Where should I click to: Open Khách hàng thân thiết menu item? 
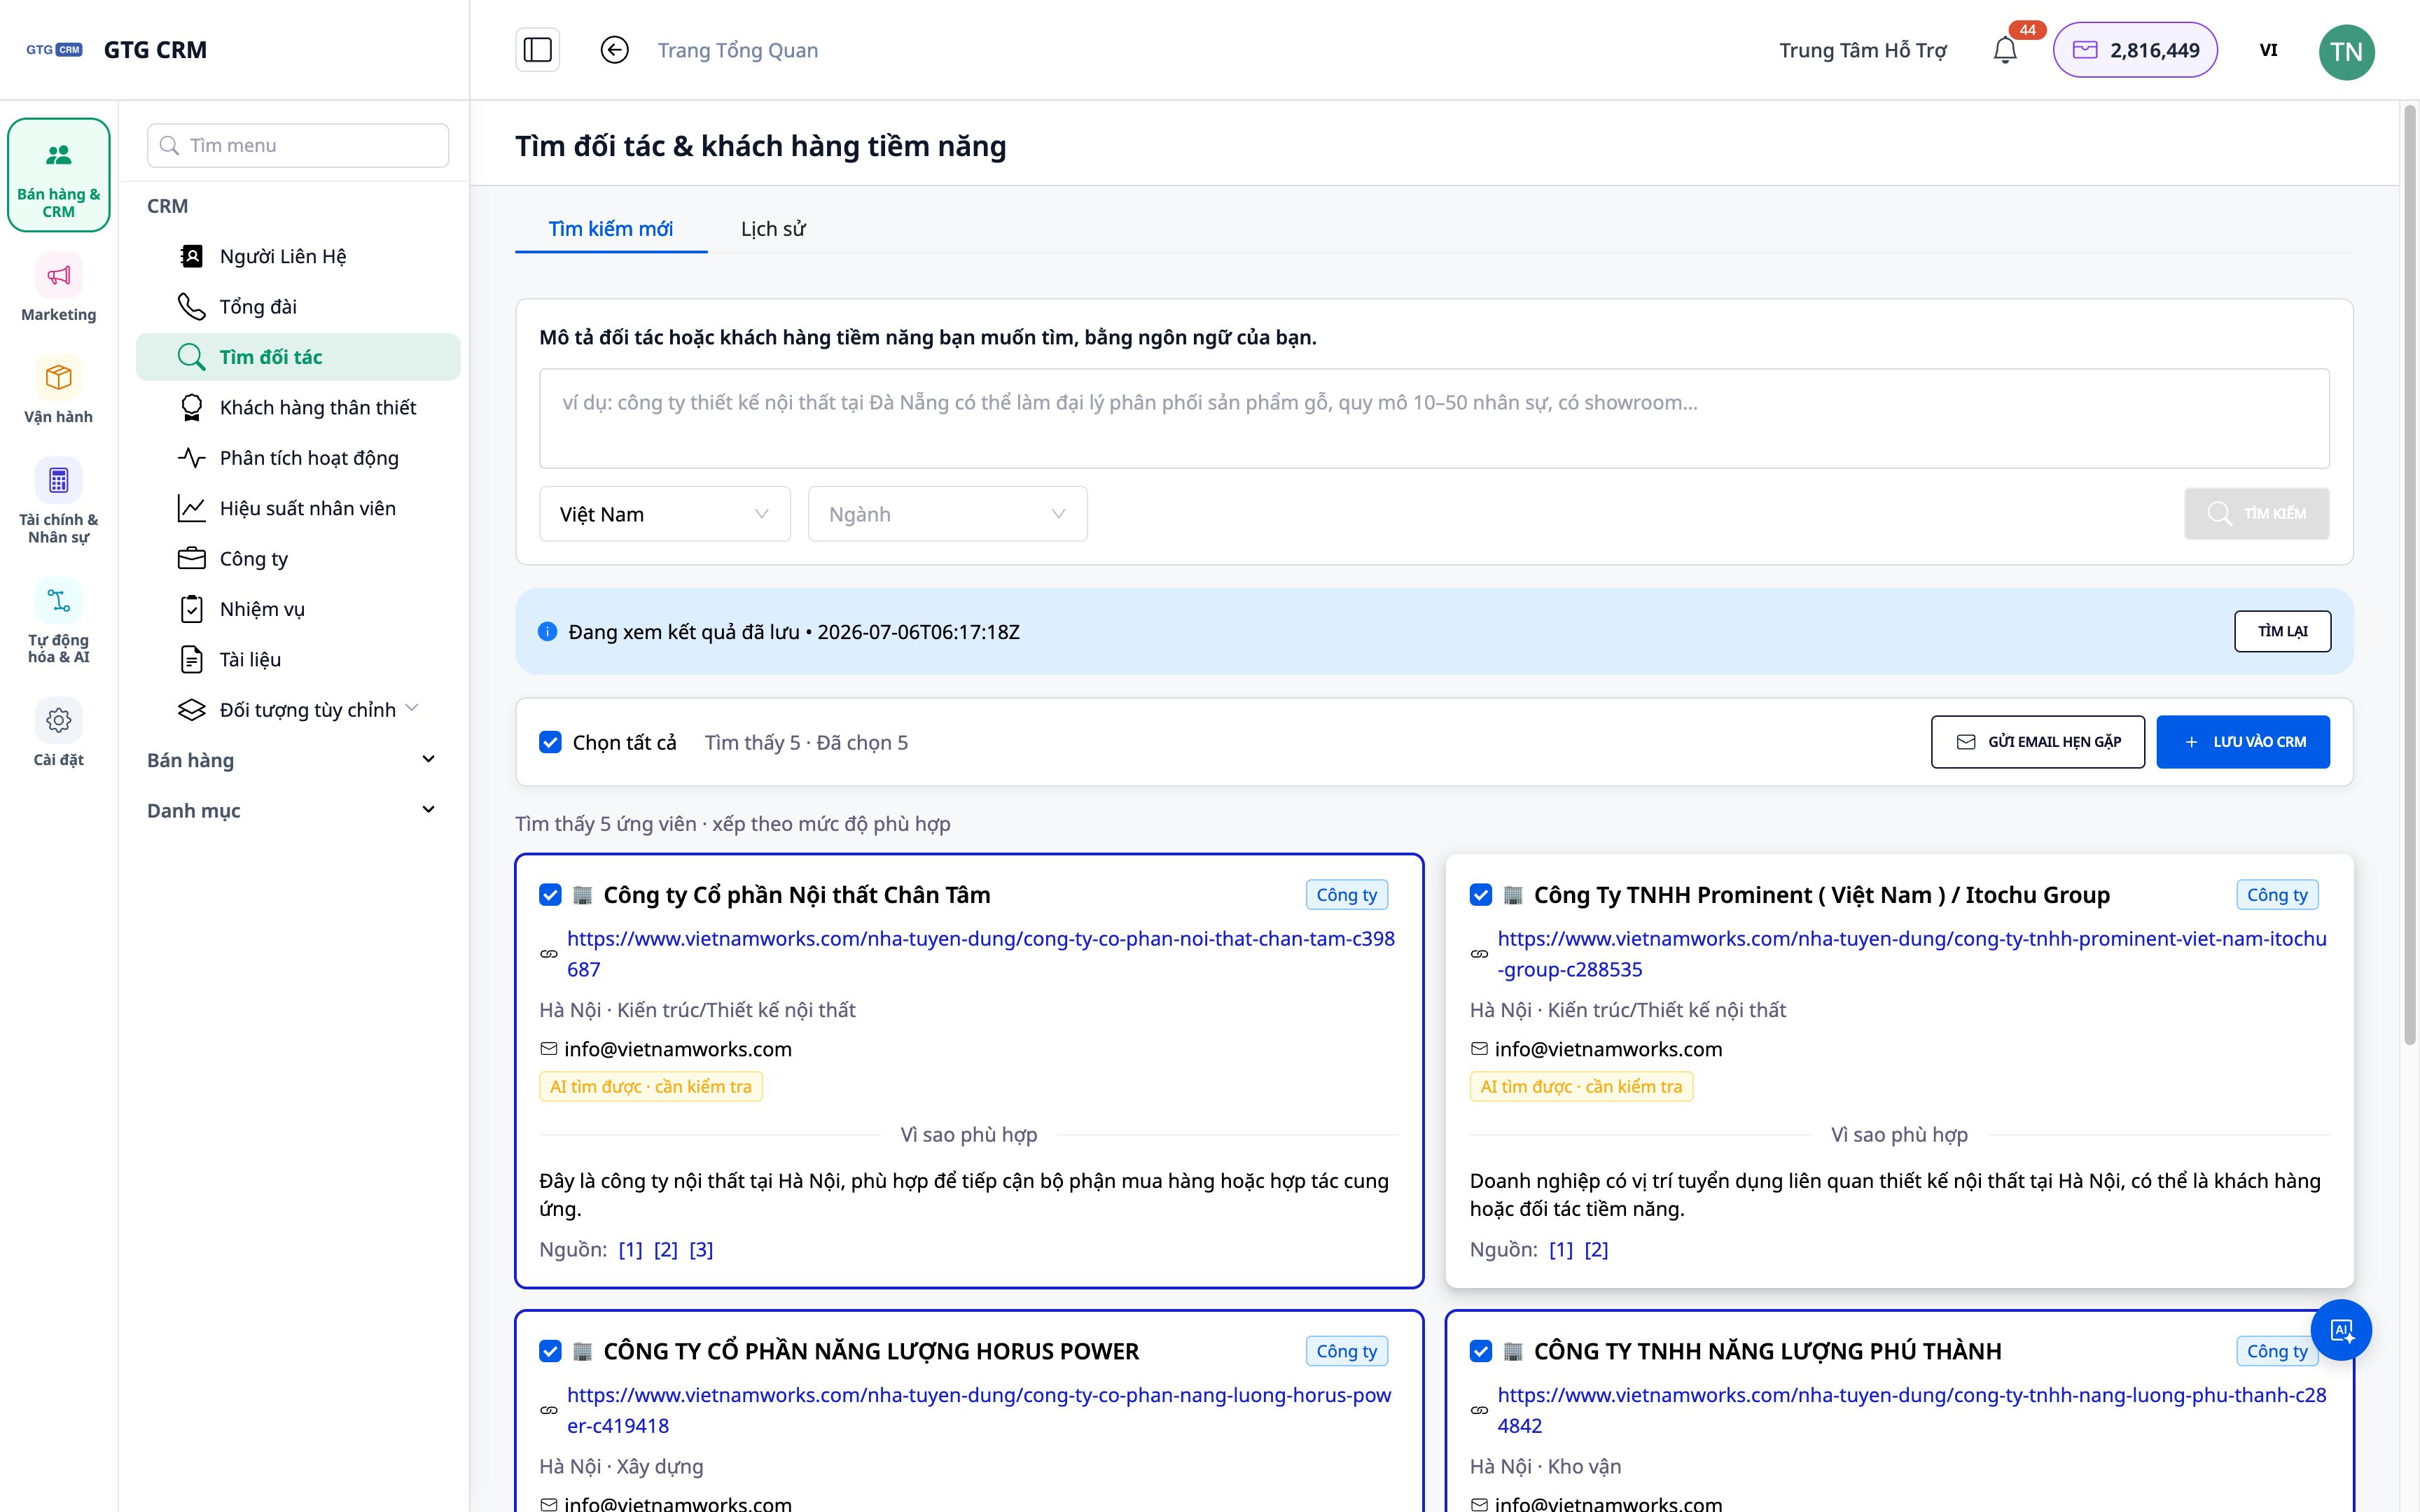[x=298, y=407]
